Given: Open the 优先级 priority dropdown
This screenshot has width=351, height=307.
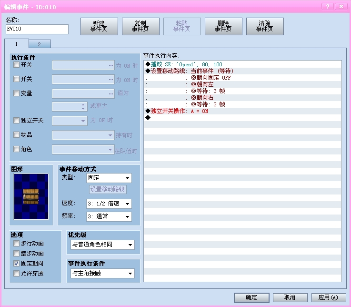Looking at the screenshot, I should 102,245.
